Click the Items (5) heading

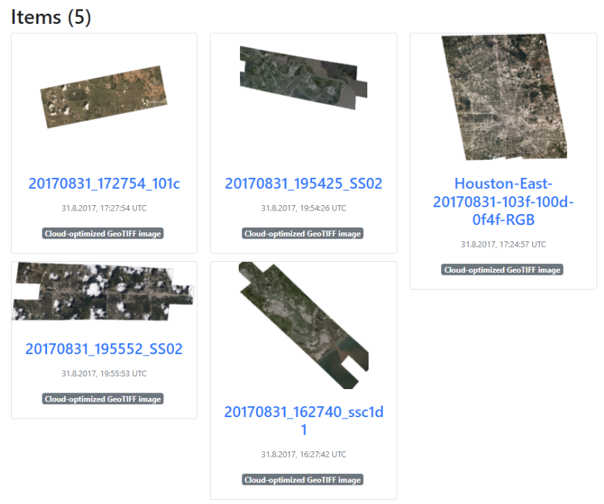[x=51, y=17]
